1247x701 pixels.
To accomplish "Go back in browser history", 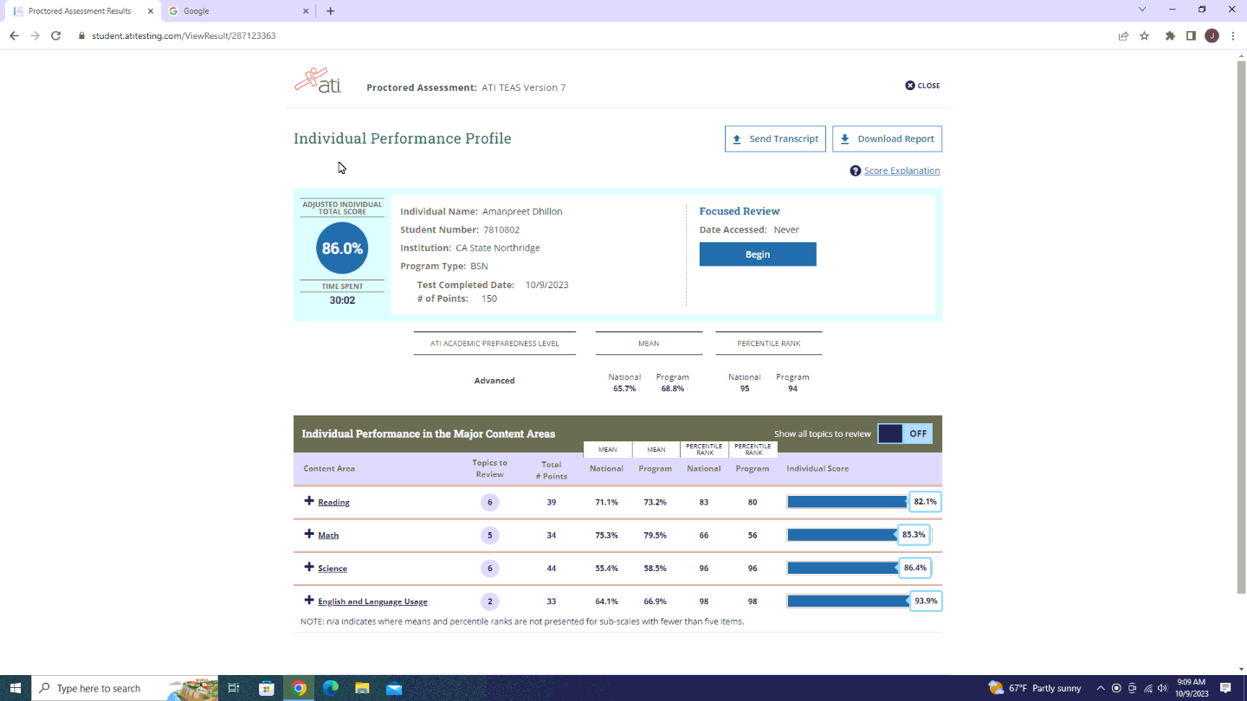I will 14,35.
